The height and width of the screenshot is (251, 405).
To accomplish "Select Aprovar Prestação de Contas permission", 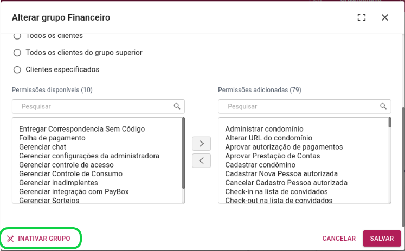I will click(x=273, y=156).
